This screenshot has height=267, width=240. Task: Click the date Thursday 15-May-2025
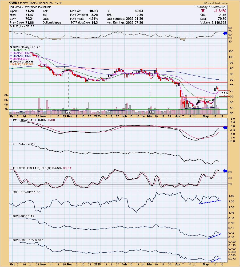(x=211, y=7)
